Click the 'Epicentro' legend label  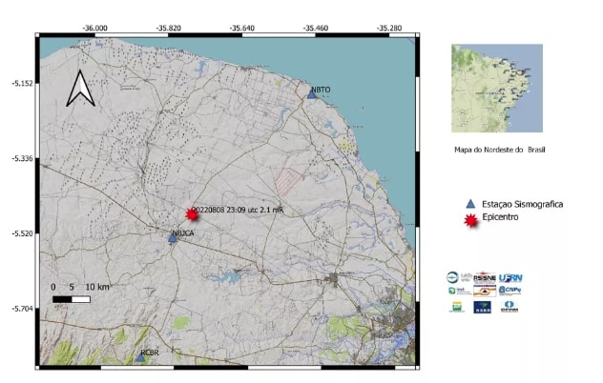pos(505,220)
